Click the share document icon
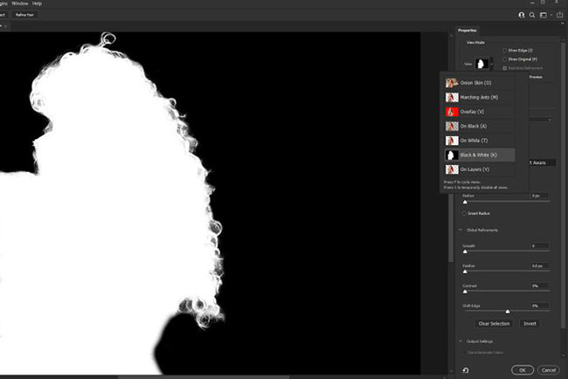 click(x=560, y=15)
